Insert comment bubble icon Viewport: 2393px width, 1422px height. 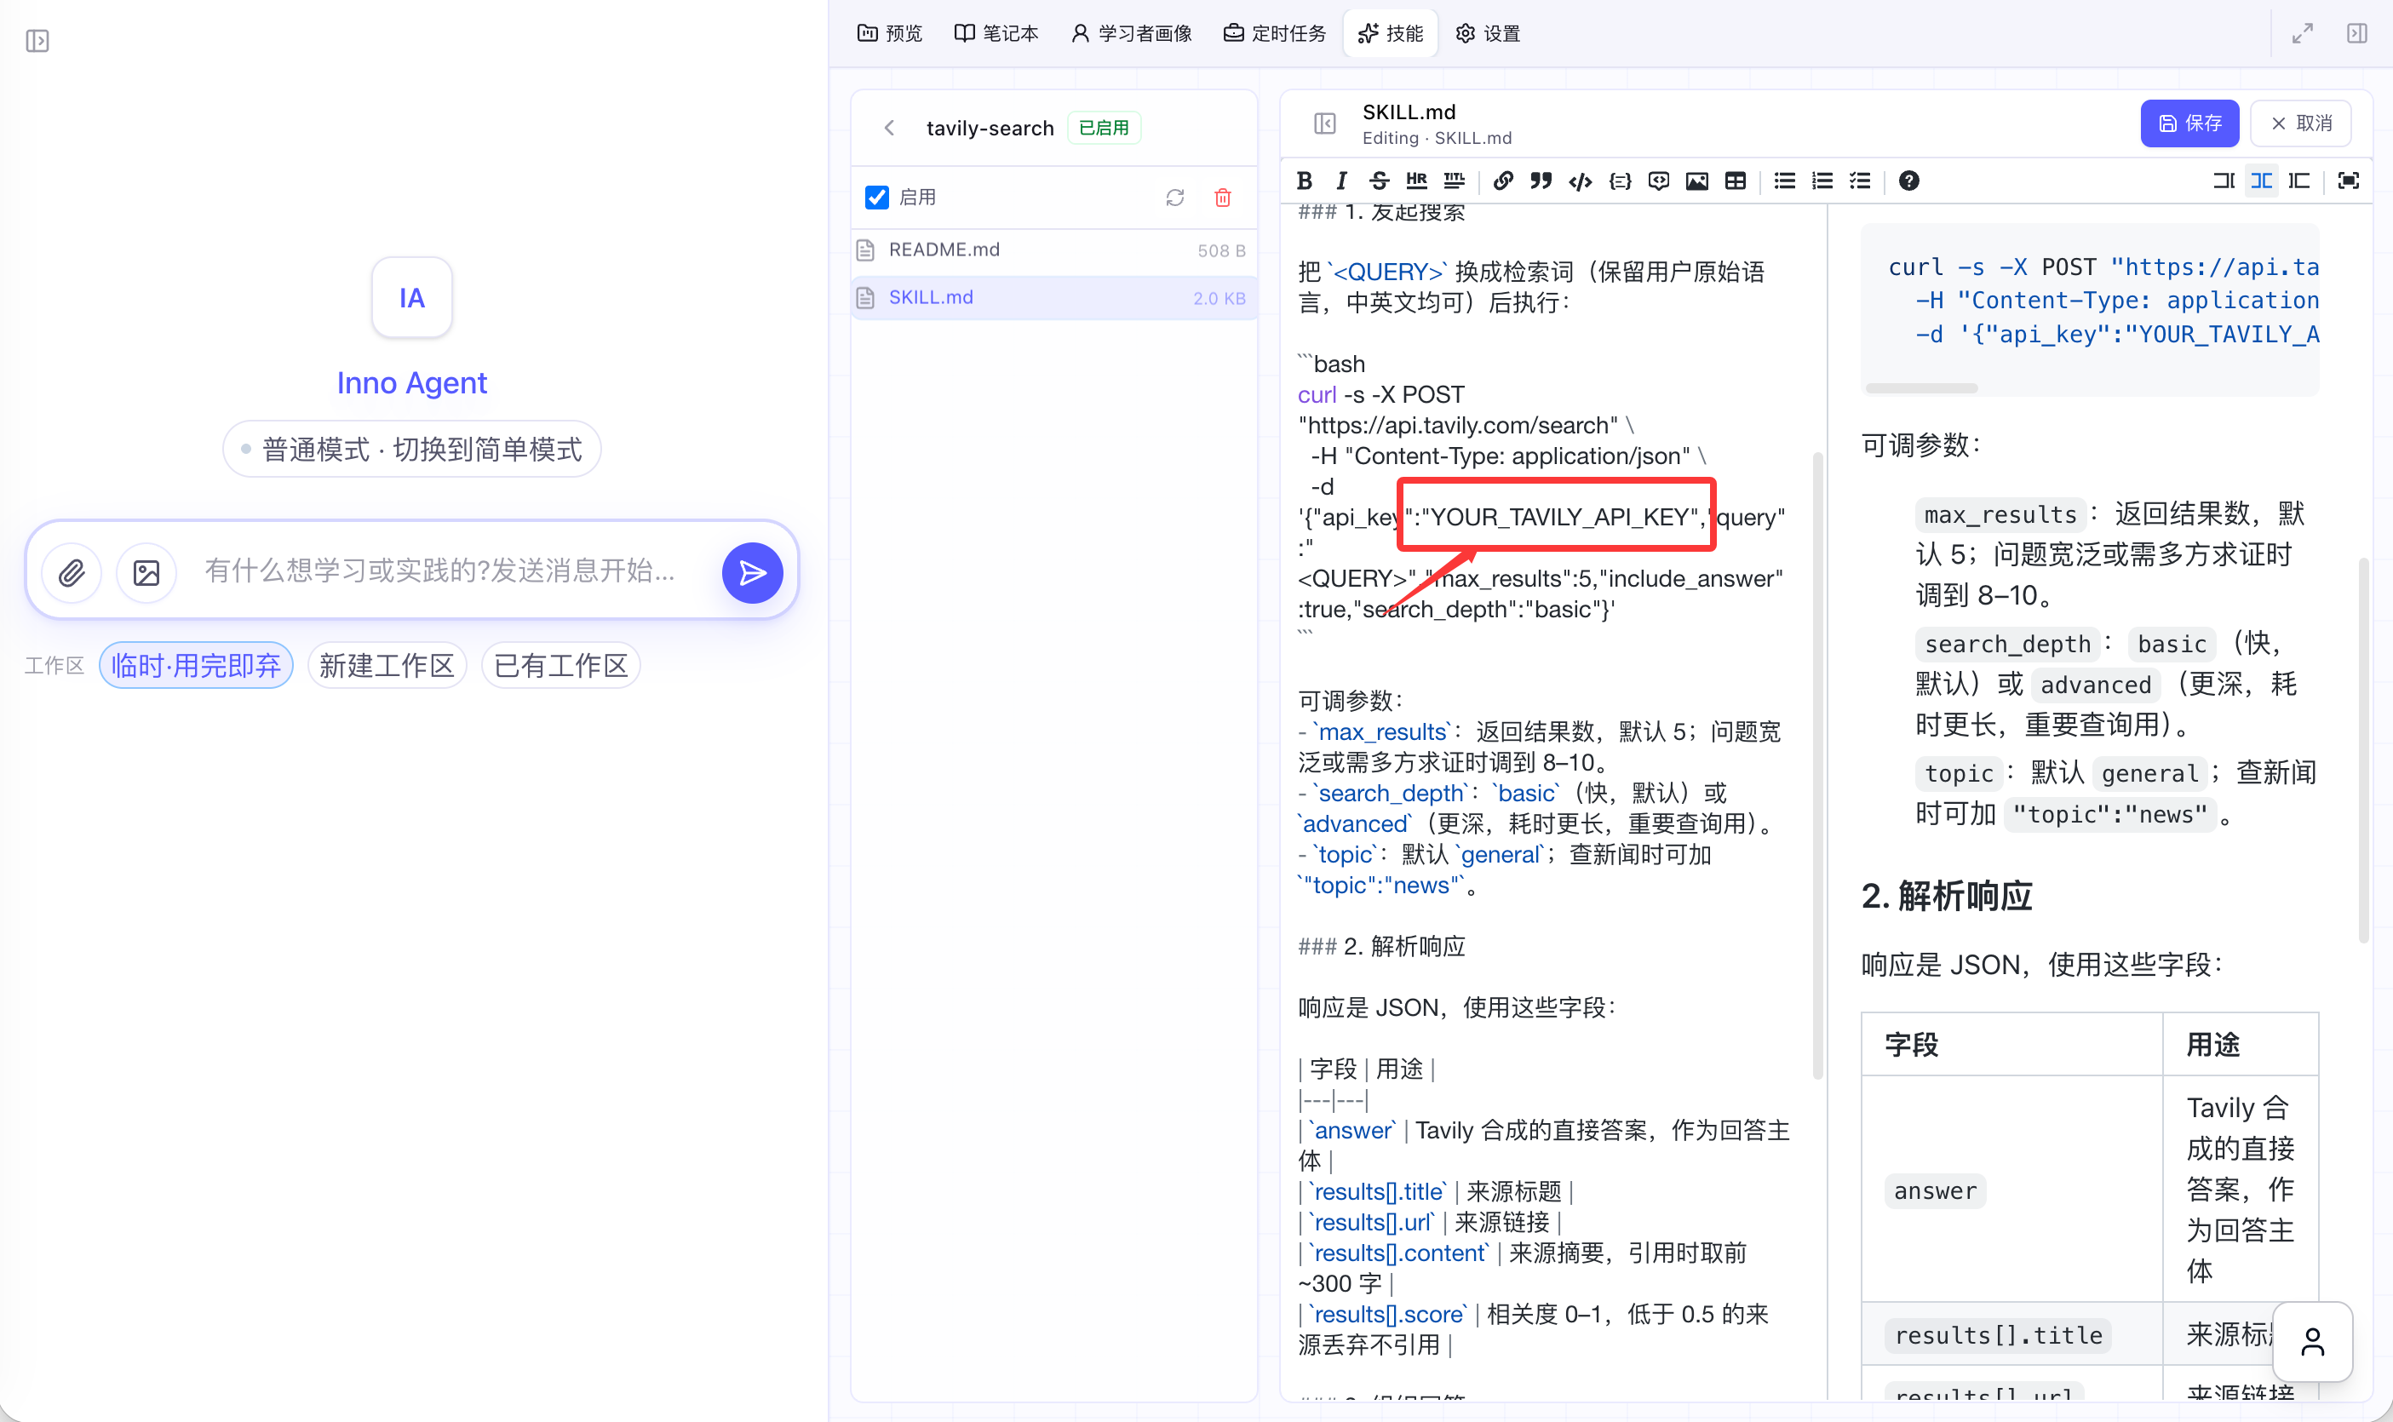click(1658, 181)
